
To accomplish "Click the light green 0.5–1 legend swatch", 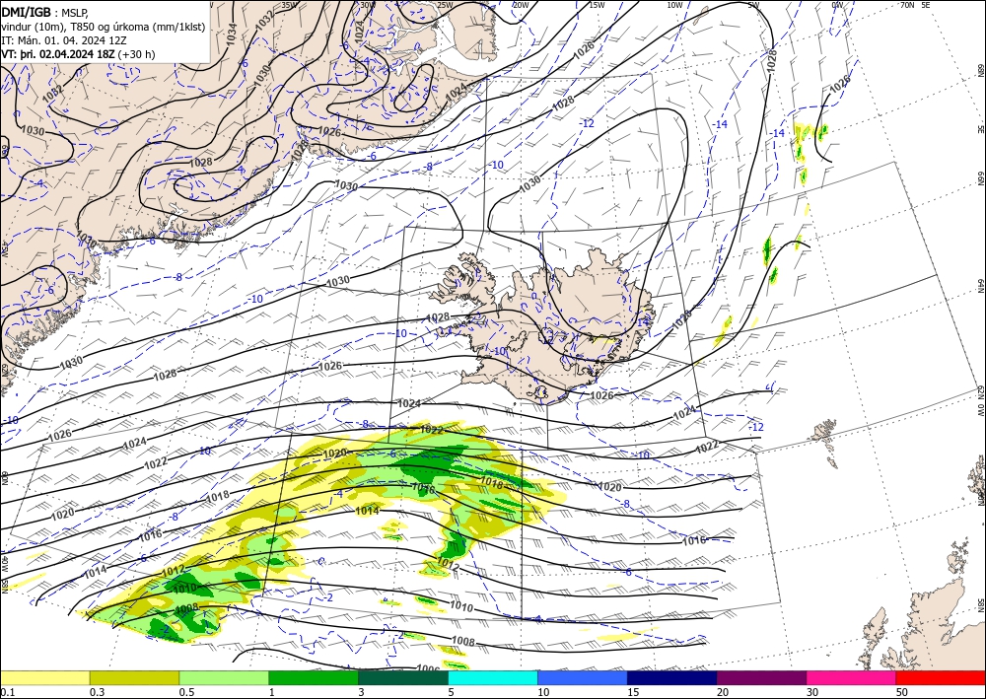I will pos(224,677).
